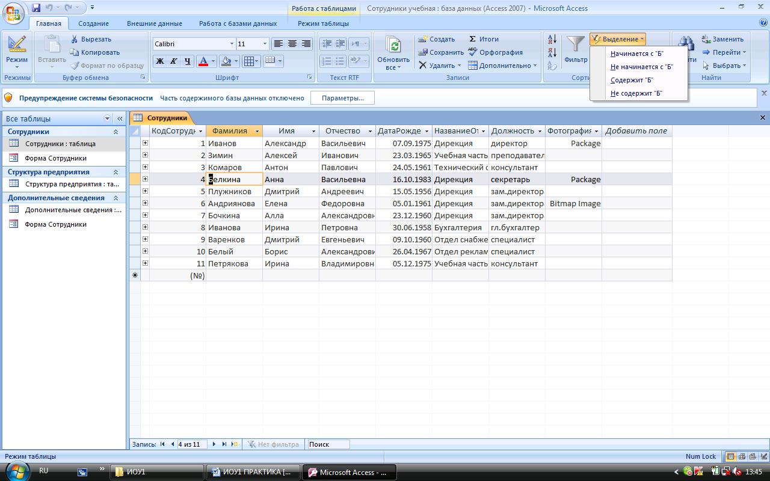Viewport: 770px width, 481px height.
Task: Choose Содержит "Б" filter option
Action: point(632,80)
